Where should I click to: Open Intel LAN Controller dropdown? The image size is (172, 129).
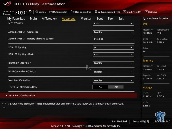point(113,80)
